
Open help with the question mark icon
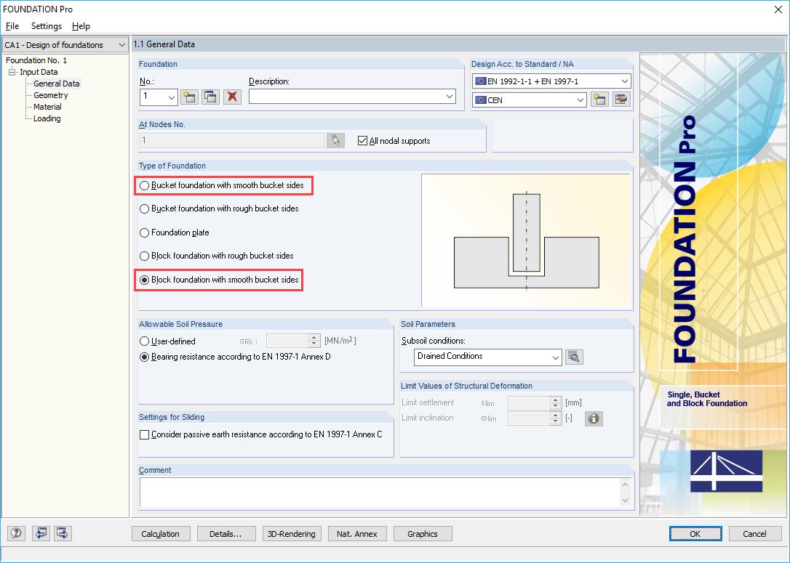click(16, 532)
